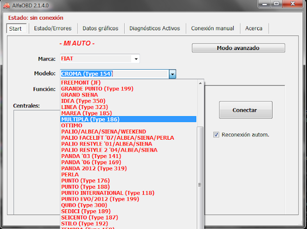This screenshot has height=229, width=307.
Task: Select PALIO RESTYLE '01/ALBEA/SIENA
Action: (x=128, y=144)
